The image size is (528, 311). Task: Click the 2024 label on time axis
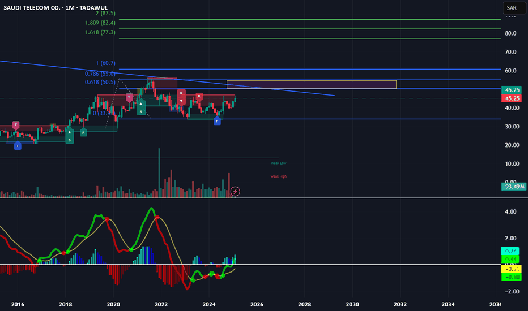(x=209, y=304)
